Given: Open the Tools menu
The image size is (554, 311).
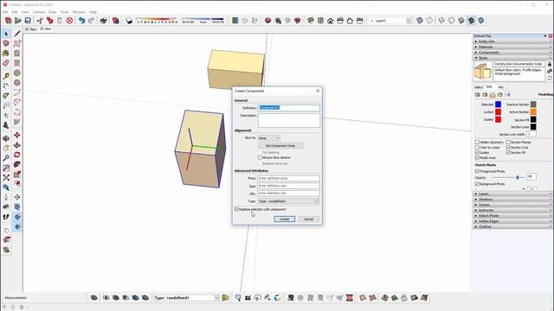Looking at the screenshot, I should 65,12.
